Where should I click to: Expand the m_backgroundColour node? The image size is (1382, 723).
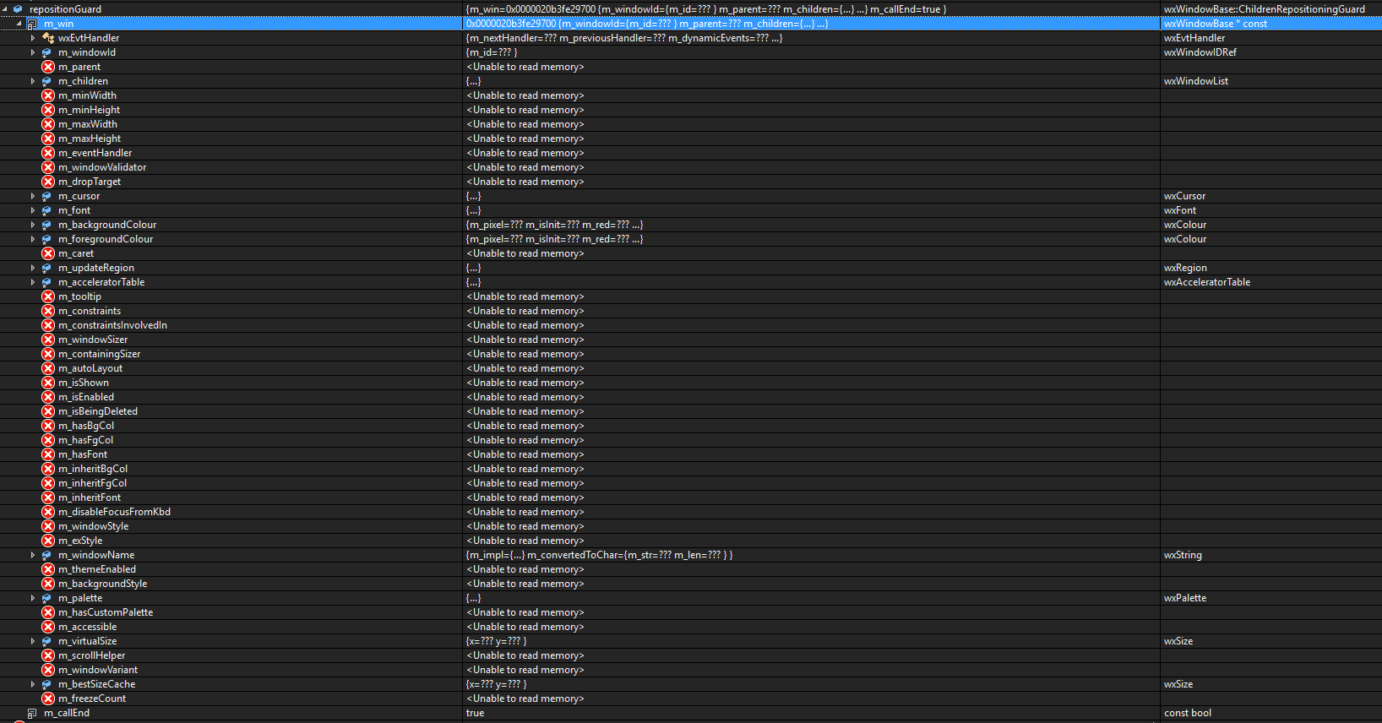tap(33, 225)
